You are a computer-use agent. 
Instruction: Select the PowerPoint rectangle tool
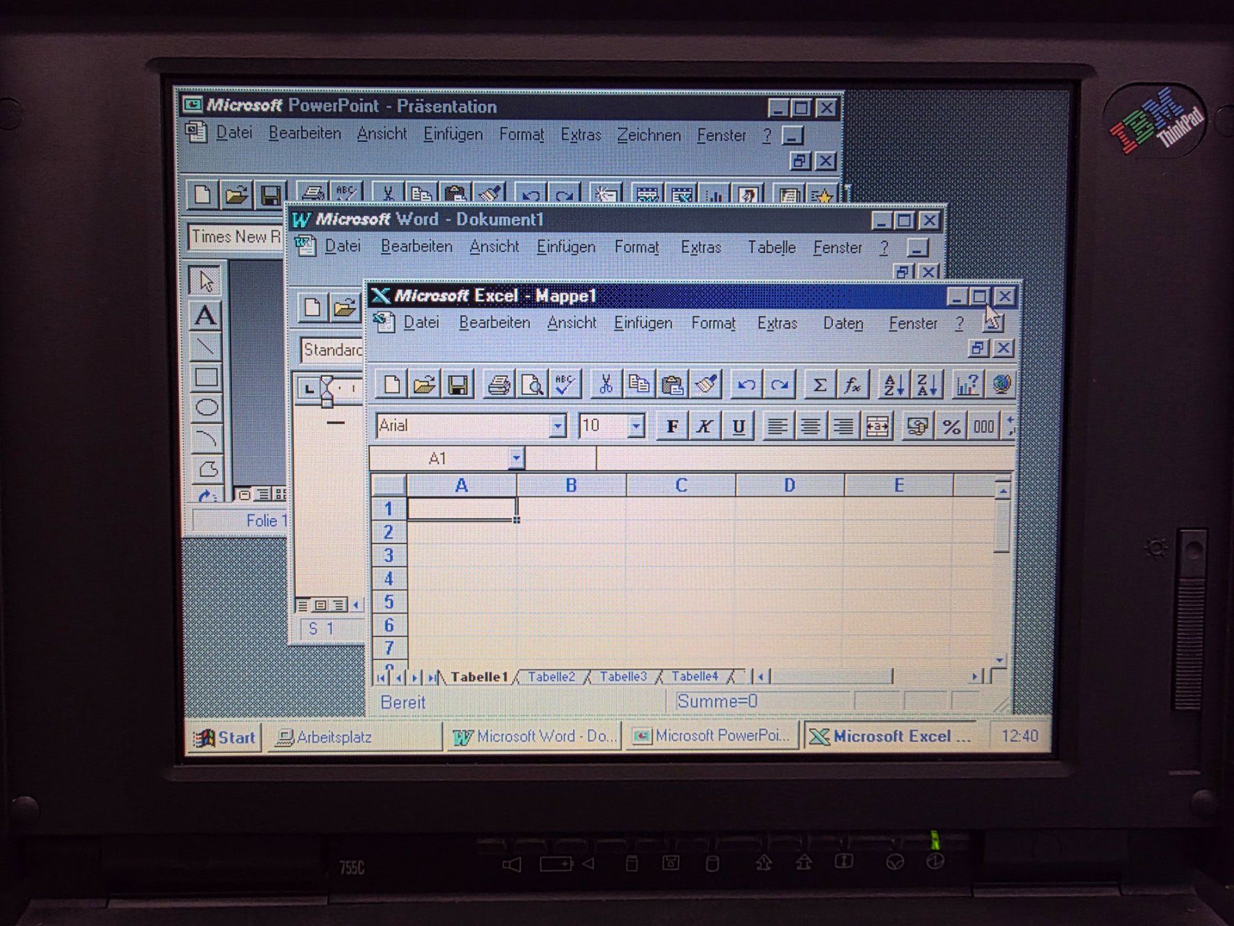click(x=206, y=377)
